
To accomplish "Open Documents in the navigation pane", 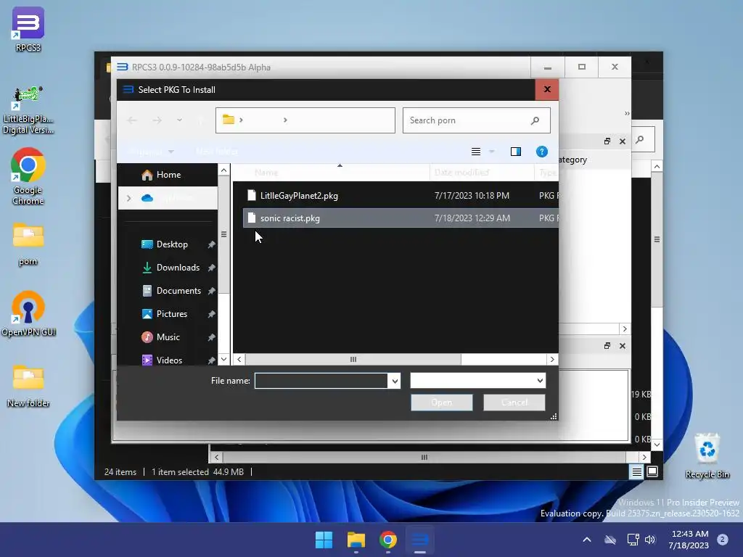I will click(178, 291).
